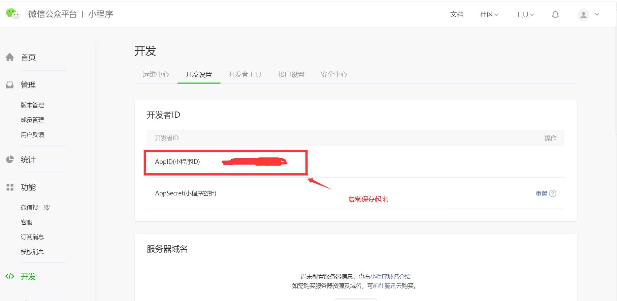Viewport: 617px width, 301px height.
Task: Select the 开发设置 tab
Action: click(199, 74)
